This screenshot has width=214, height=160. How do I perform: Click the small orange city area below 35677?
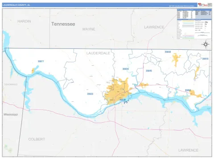33,71
